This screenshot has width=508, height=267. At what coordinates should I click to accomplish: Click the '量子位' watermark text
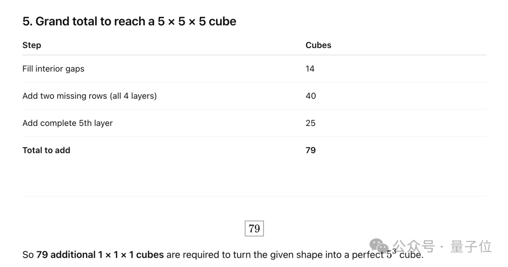pos(471,246)
